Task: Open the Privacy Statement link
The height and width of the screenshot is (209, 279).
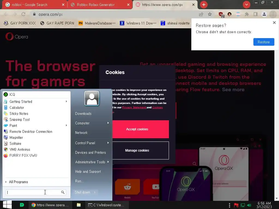Action: (x=134, y=107)
